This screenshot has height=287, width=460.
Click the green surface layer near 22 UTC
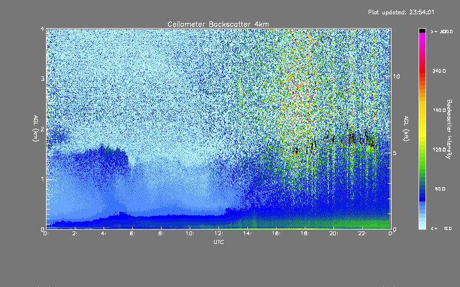(x=362, y=223)
